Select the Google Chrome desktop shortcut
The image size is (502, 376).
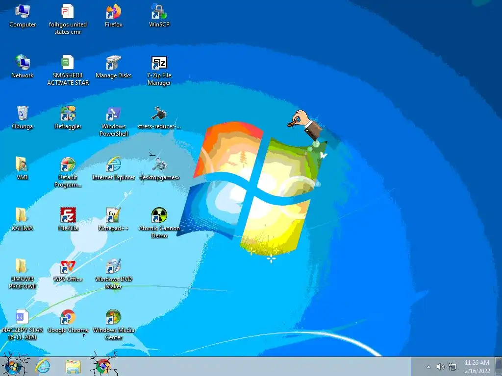[x=68, y=321]
